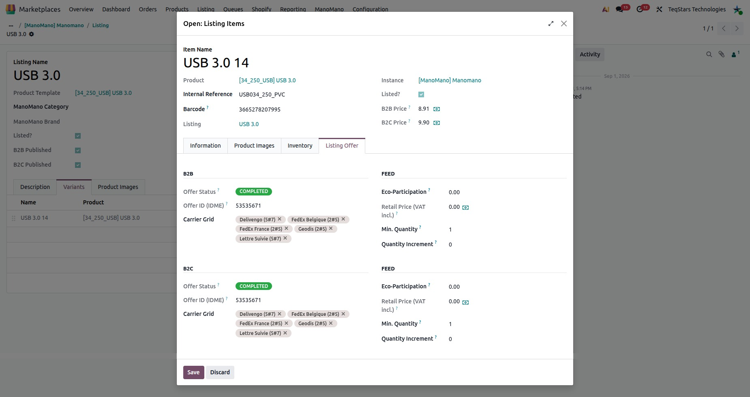Open the USB 3.0 listing link
Viewport: 750px width, 397px height.
(x=249, y=124)
